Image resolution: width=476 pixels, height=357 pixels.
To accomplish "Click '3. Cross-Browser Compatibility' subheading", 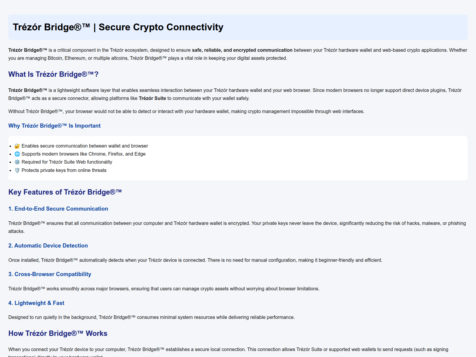I will pyautogui.click(x=50, y=274).
